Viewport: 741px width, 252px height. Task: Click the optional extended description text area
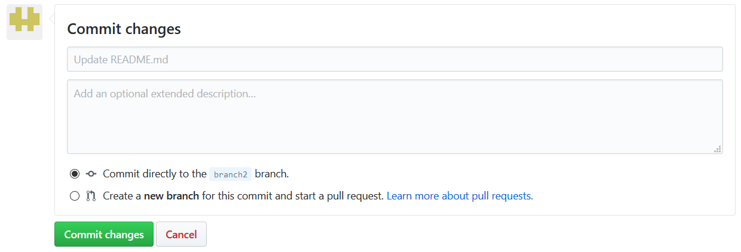[394, 117]
